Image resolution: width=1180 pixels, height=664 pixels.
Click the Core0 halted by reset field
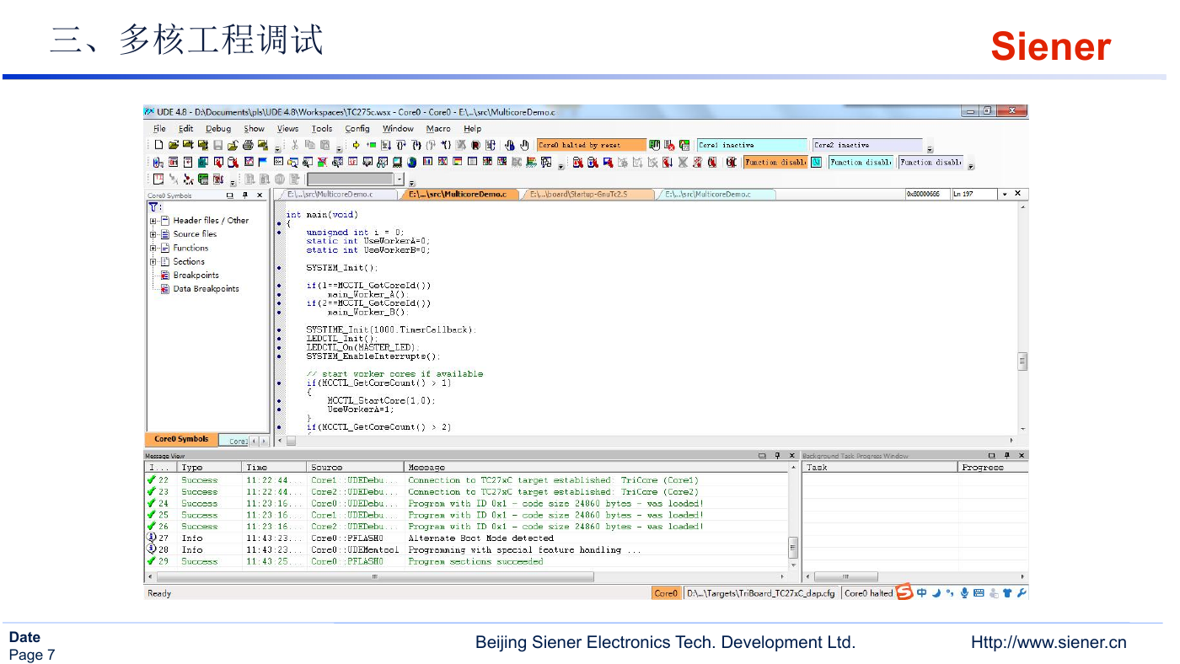(591, 145)
